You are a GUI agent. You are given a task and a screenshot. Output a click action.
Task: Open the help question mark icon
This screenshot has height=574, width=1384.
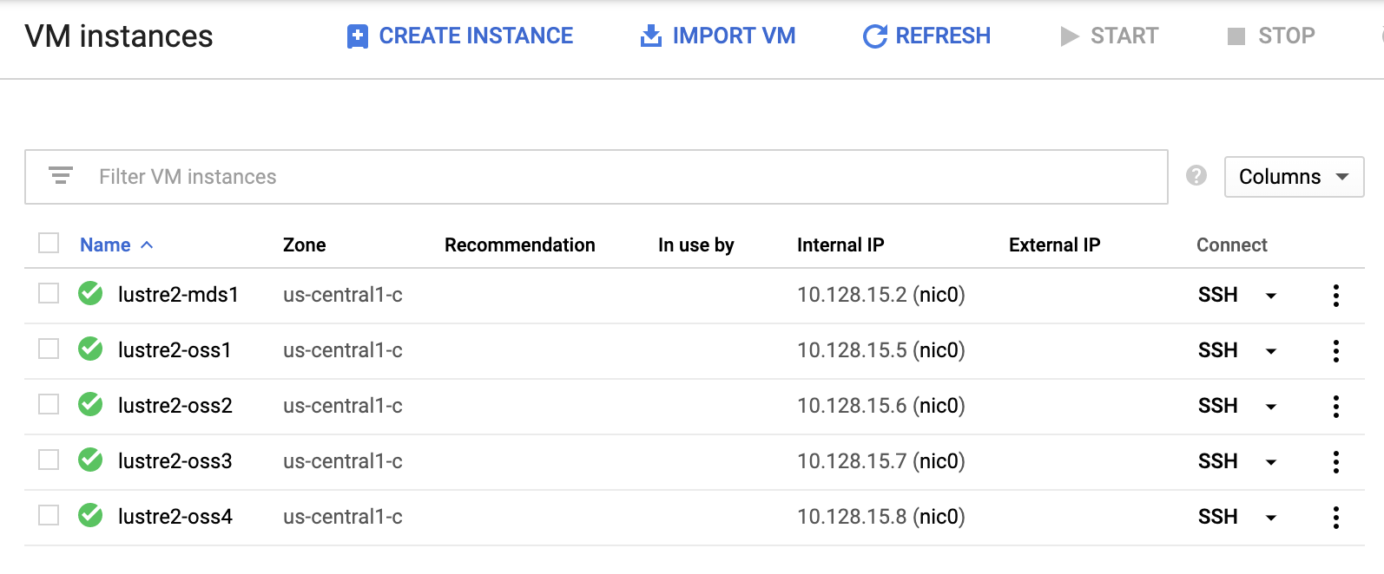tap(1196, 176)
